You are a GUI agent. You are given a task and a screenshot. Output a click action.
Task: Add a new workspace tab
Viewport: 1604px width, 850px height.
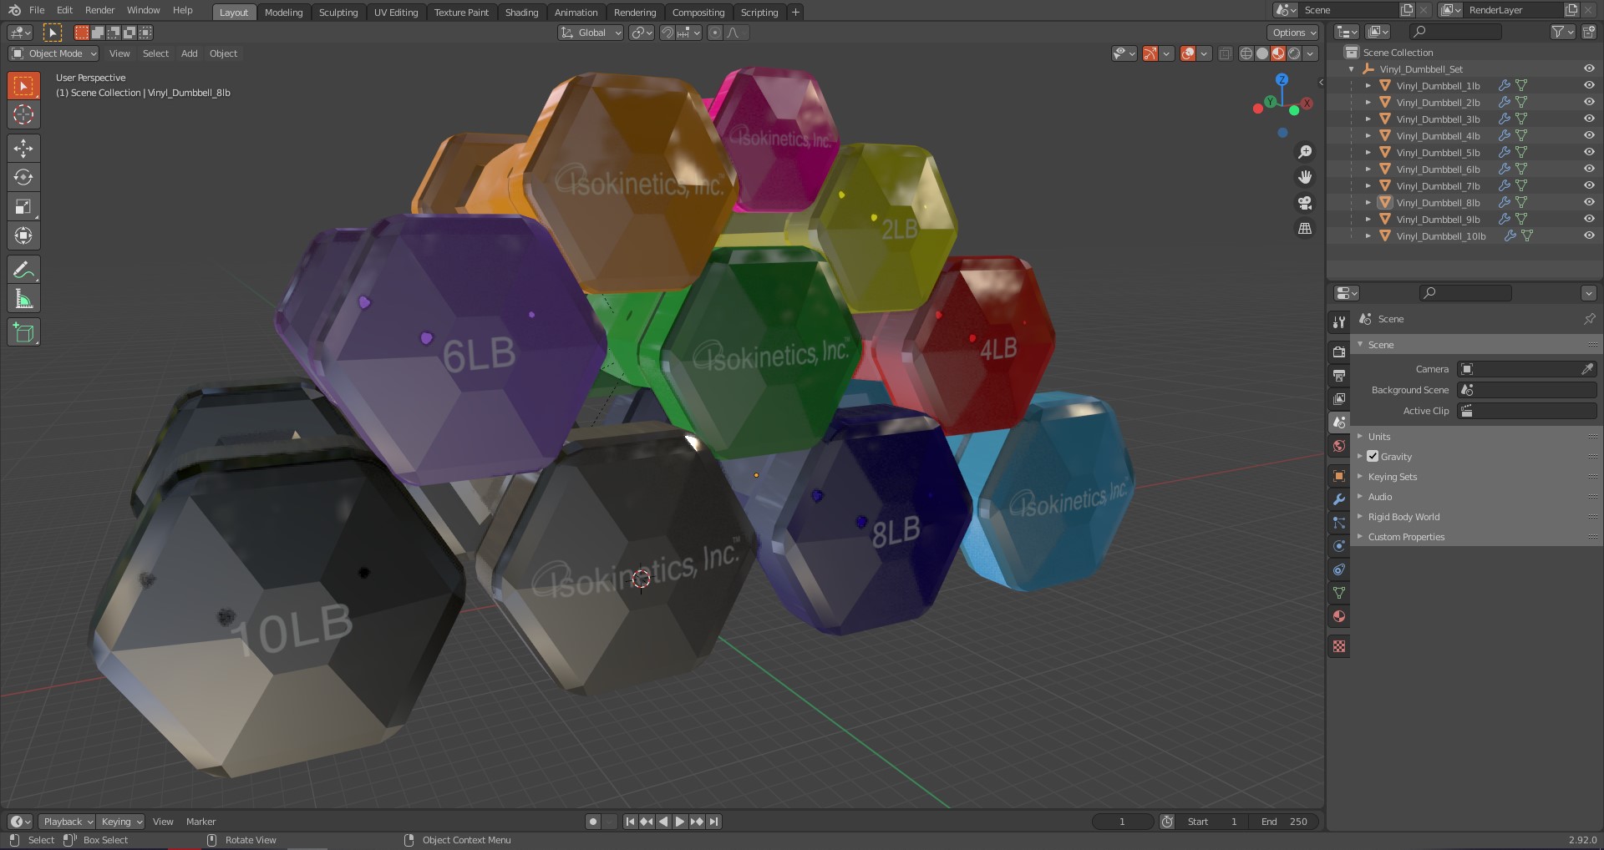click(x=795, y=12)
